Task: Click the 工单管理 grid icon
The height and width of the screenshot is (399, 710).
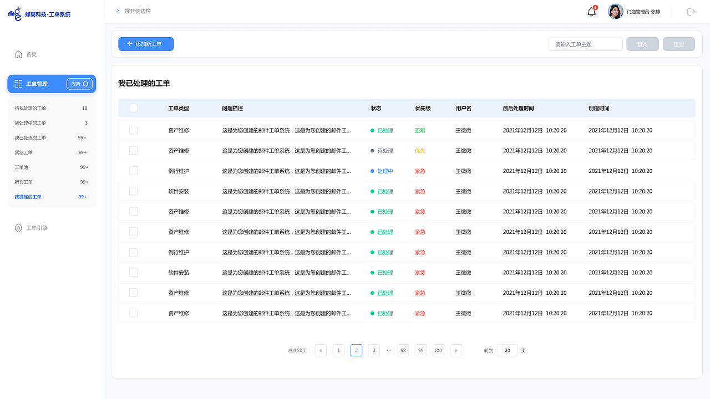Action: 19,84
